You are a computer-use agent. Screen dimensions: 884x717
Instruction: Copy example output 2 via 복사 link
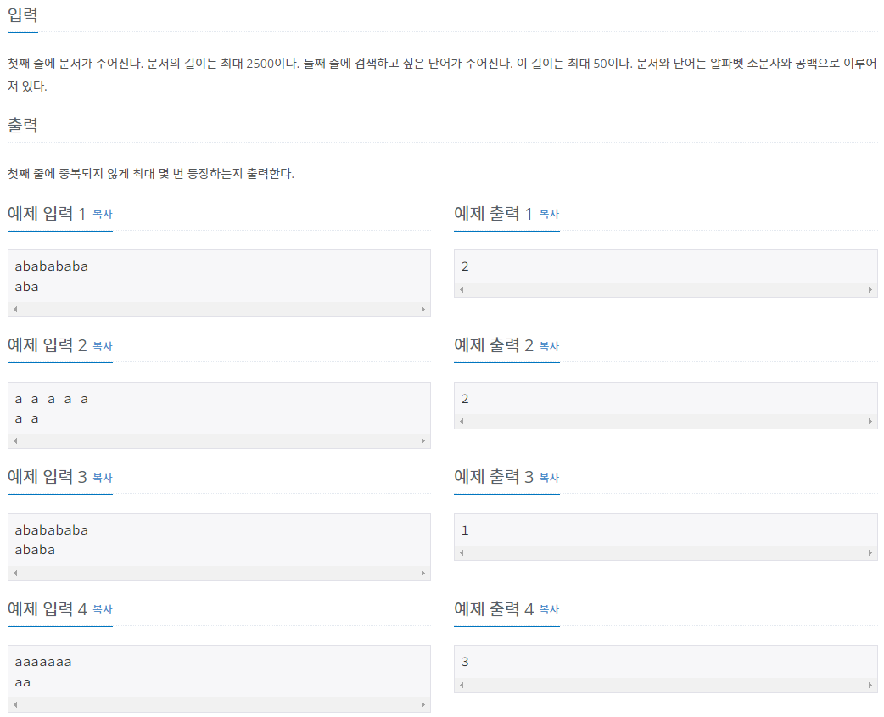pos(549,346)
